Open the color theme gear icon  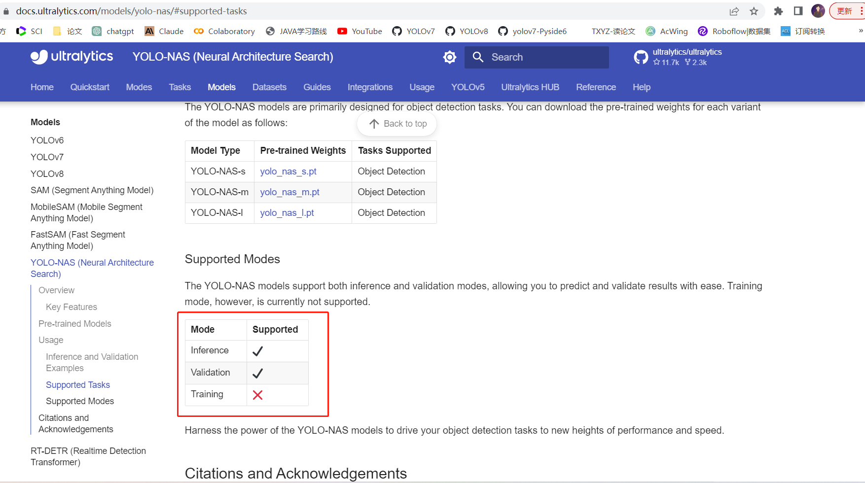pyautogui.click(x=449, y=57)
